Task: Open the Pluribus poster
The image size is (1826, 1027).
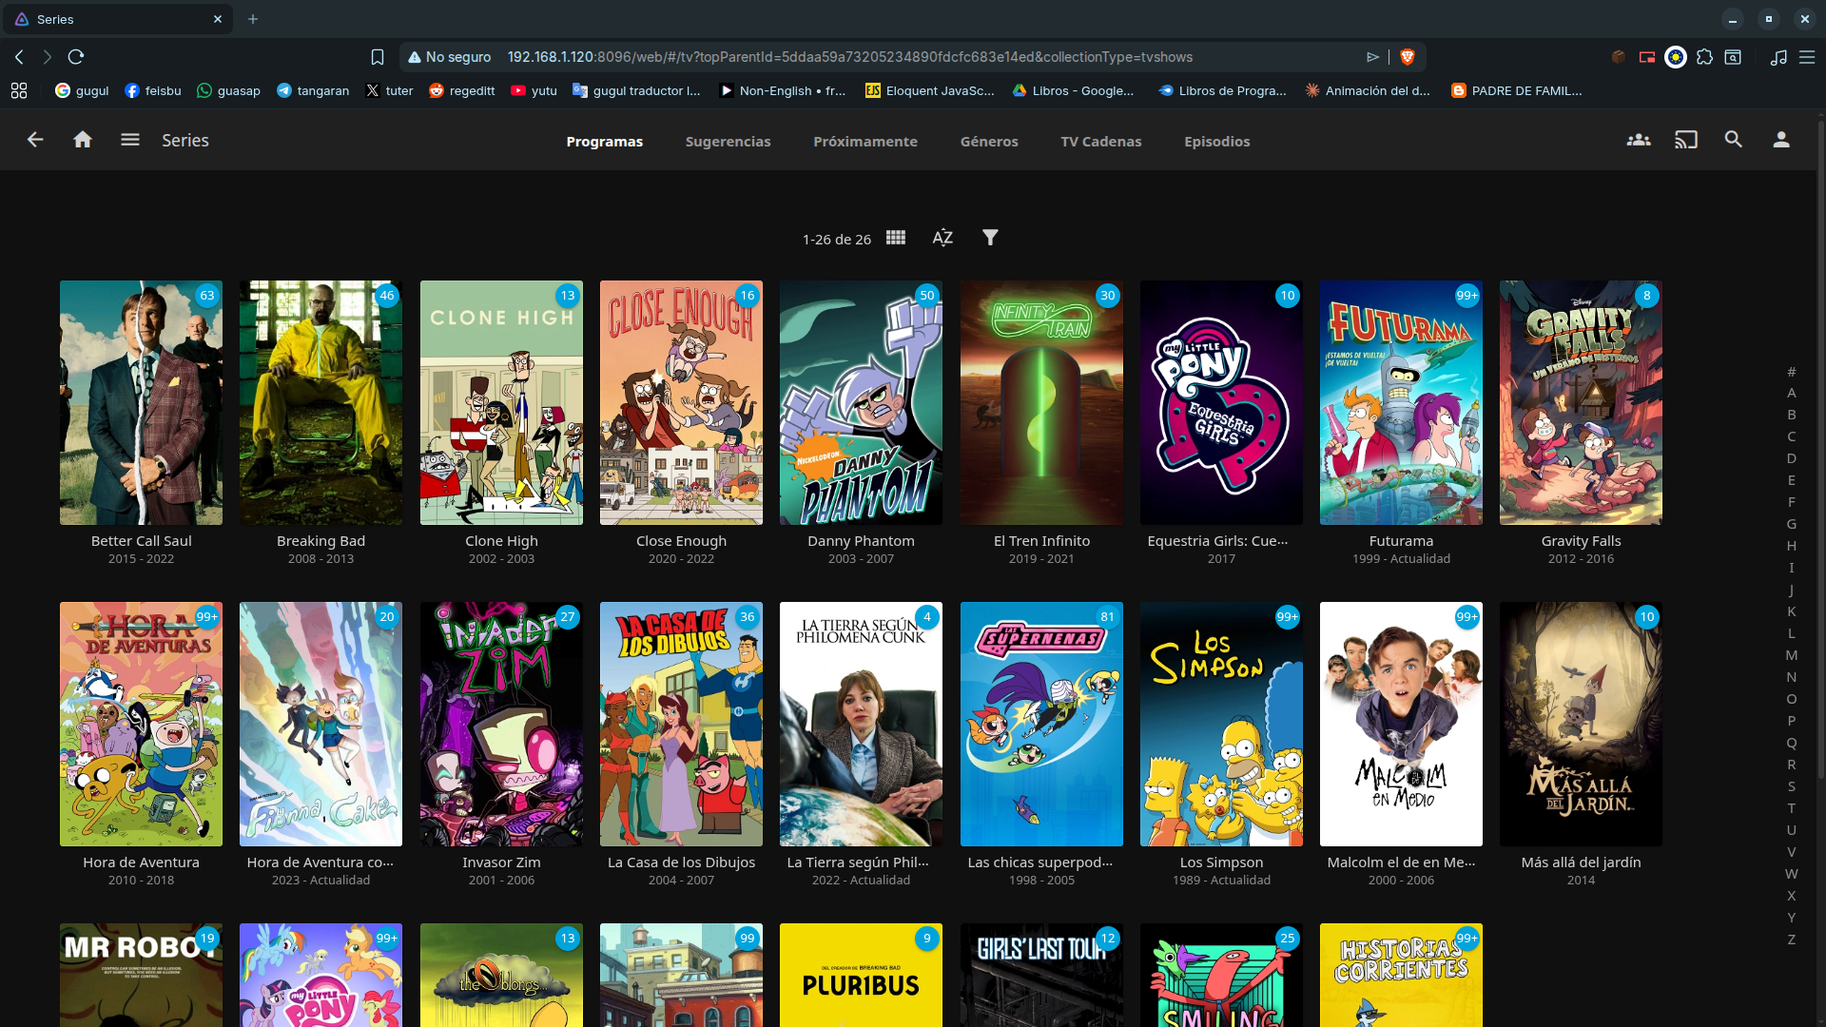Action: pos(861,975)
